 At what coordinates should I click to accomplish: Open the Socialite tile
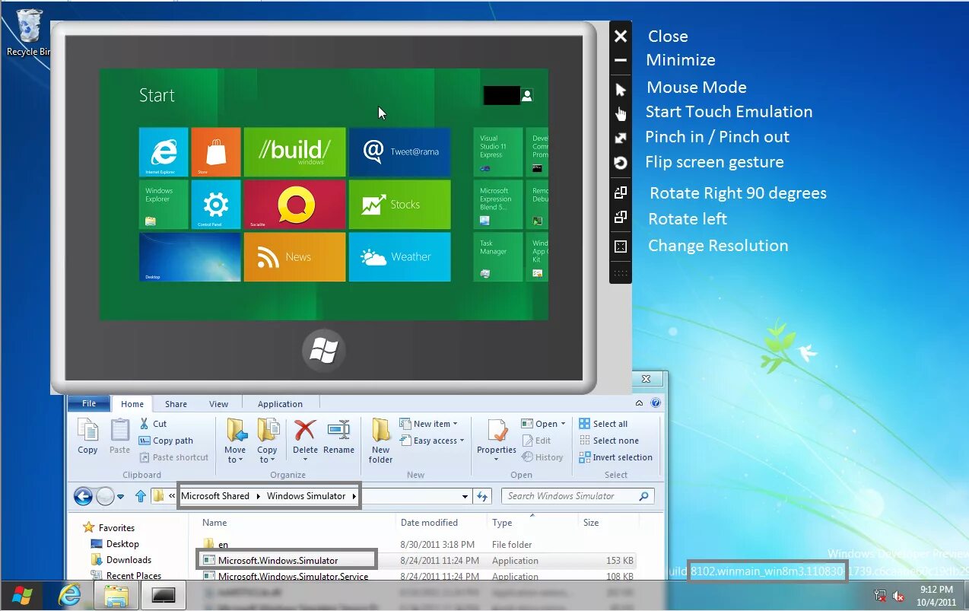294,205
